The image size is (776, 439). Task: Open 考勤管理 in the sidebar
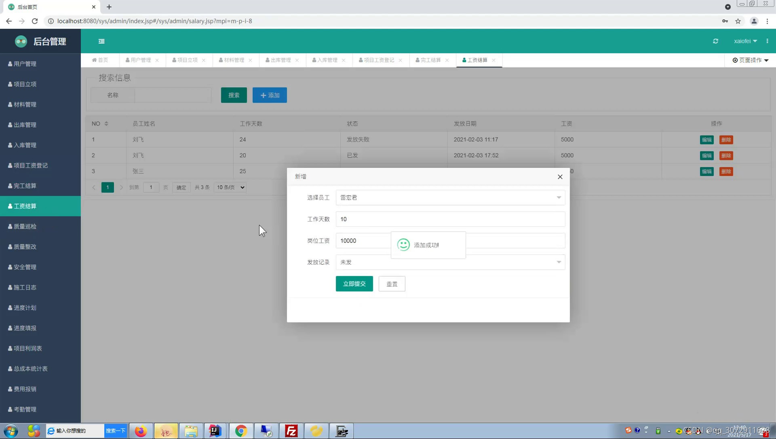(40, 409)
